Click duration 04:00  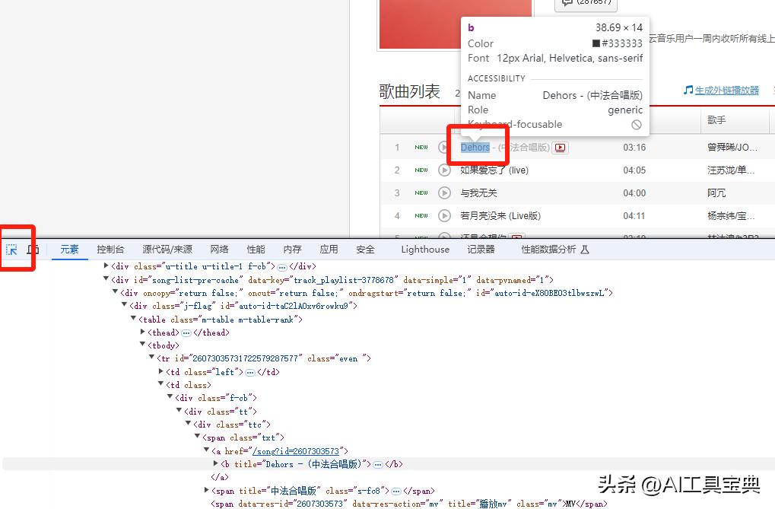(x=634, y=193)
